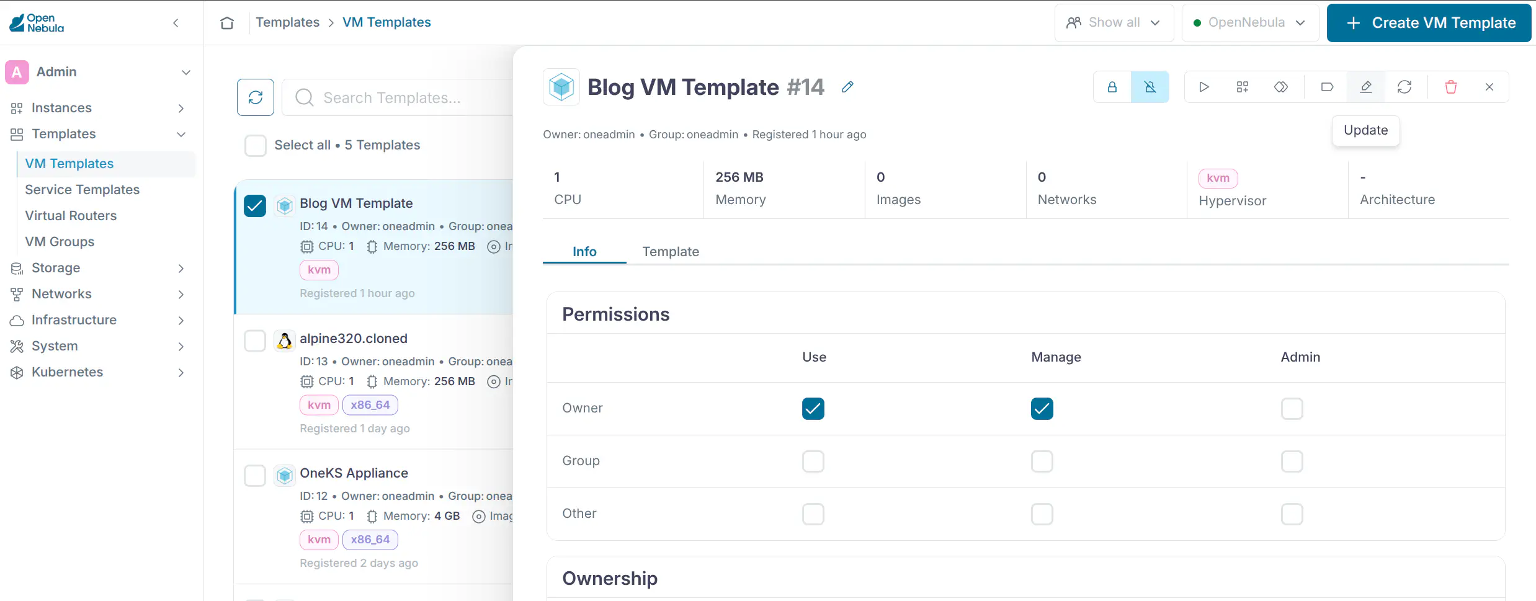This screenshot has width=1536, height=601.
Task: Click the Admin avatar letter A
Action: click(17, 72)
